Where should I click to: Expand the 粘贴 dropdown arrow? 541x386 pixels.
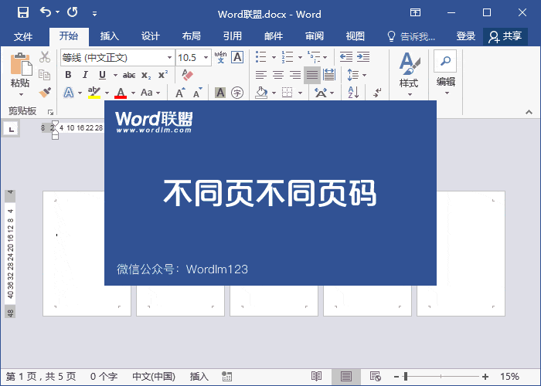click(21, 94)
